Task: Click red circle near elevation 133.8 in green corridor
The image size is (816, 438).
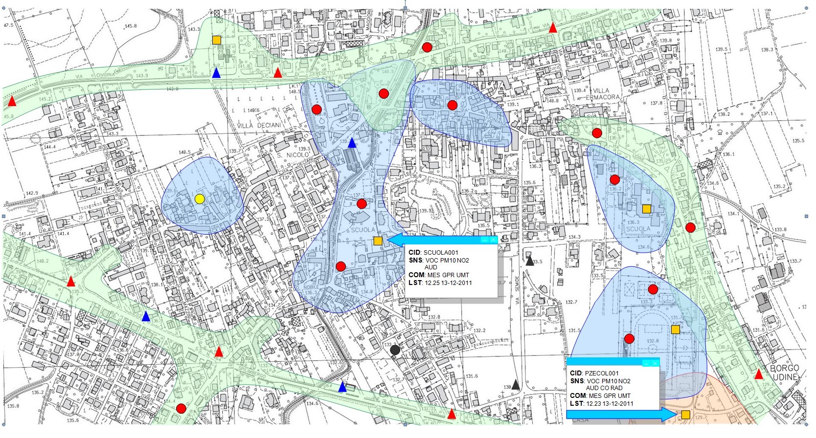Action: pos(690,227)
